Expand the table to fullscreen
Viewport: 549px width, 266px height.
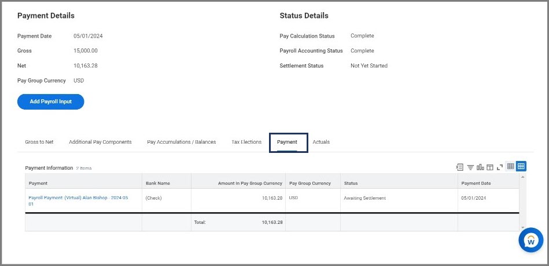coord(499,167)
